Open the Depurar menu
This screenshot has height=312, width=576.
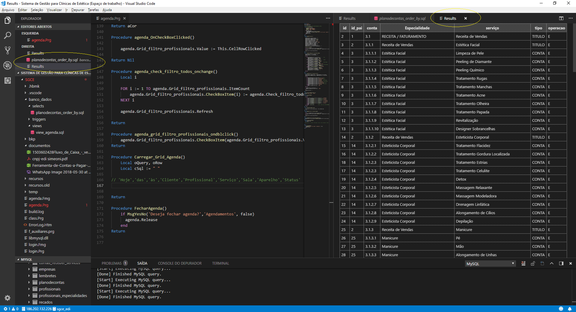(78, 10)
